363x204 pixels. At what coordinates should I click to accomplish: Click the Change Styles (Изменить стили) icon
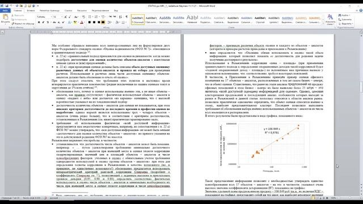[x=330, y=19]
